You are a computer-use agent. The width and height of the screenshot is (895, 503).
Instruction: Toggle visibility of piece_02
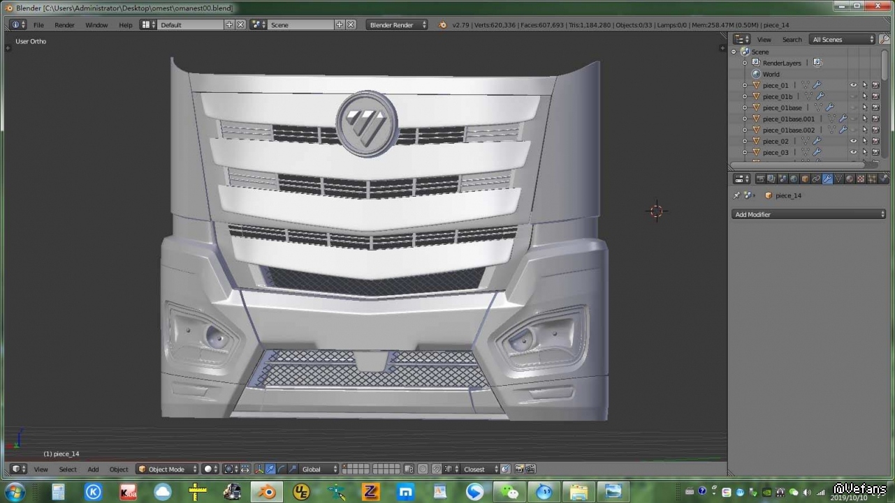pyautogui.click(x=853, y=141)
